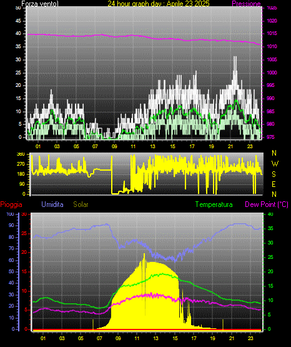Click the '180' wind direction axis value
This screenshot has width=291, height=347.
coord(21,174)
